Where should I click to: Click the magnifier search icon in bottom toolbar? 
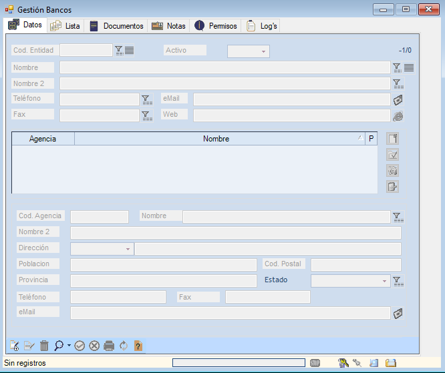[59, 346]
